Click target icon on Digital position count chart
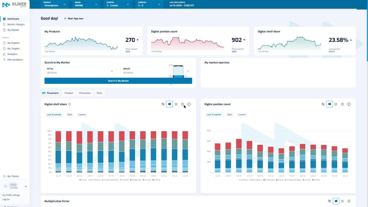 click(342, 104)
